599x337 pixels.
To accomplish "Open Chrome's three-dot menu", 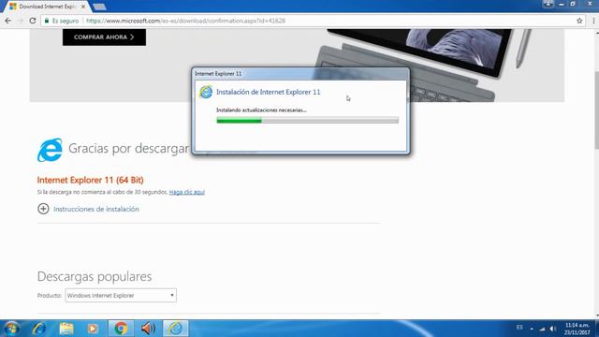I will pyautogui.click(x=593, y=21).
